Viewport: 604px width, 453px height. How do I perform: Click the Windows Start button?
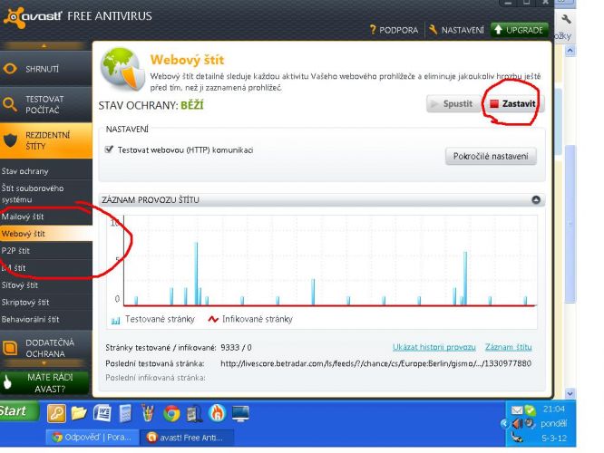coord(19,411)
